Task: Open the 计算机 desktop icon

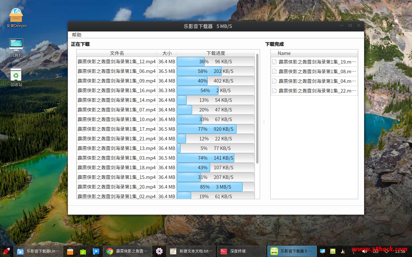Action: (16, 48)
